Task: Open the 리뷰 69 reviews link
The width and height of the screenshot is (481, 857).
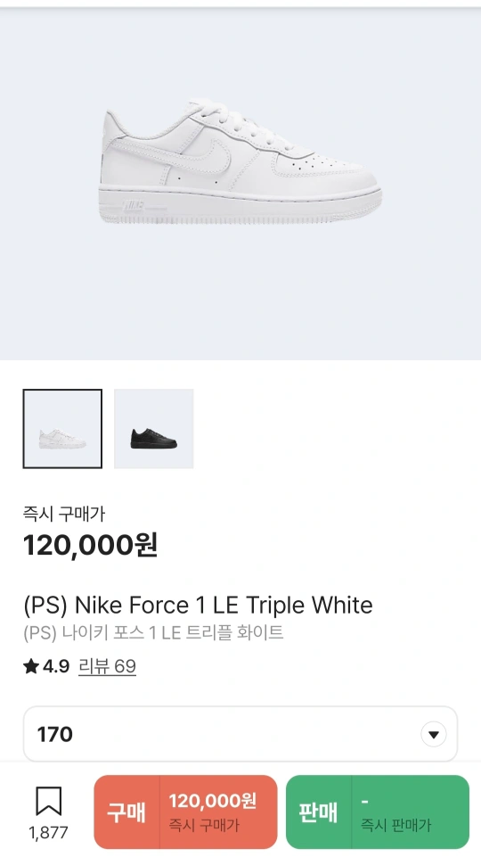Action: [x=107, y=666]
